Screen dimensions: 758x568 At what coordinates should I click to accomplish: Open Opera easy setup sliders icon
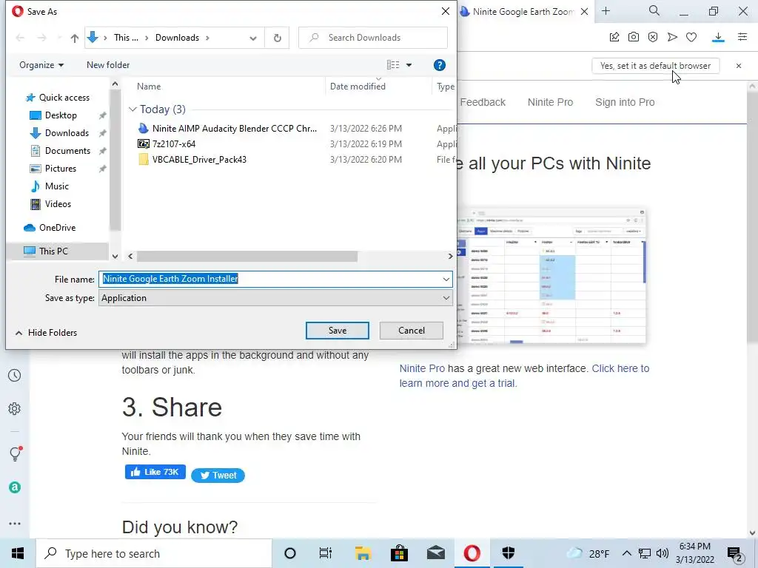pos(742,37)
